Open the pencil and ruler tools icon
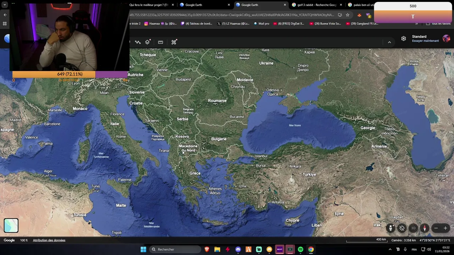The height and width of the screenshot is (255, 454). click(174, 42)
